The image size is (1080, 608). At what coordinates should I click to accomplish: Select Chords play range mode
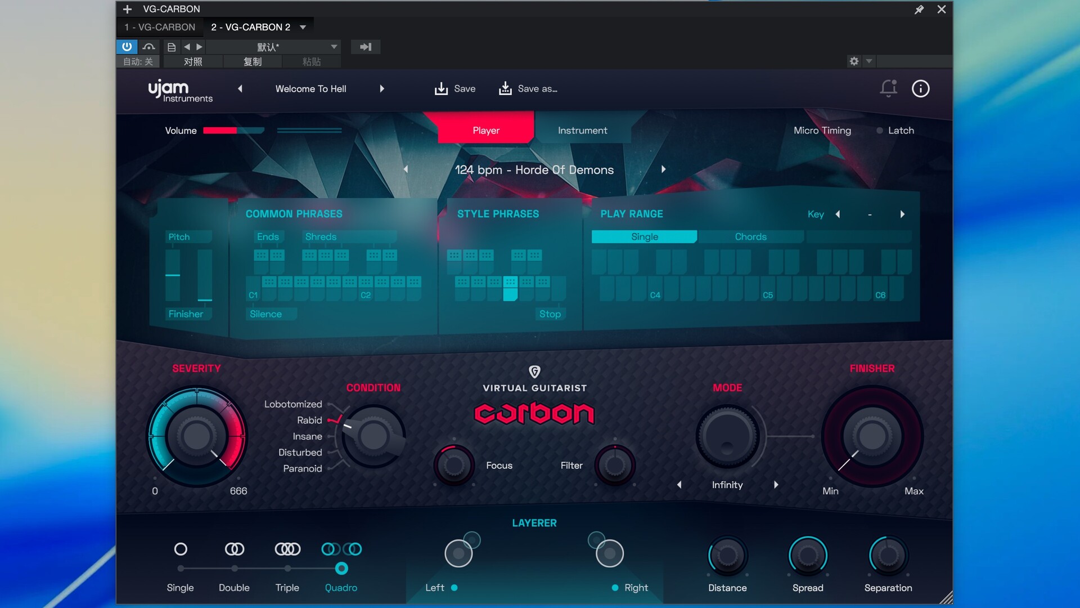(x=750, y=236)
